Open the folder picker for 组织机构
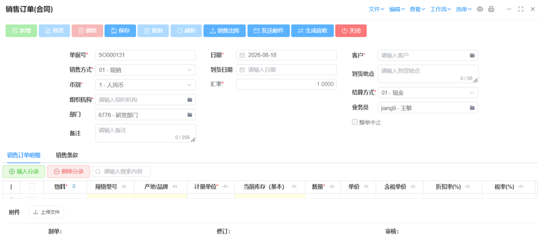538x239 pixels. point(190,100)
